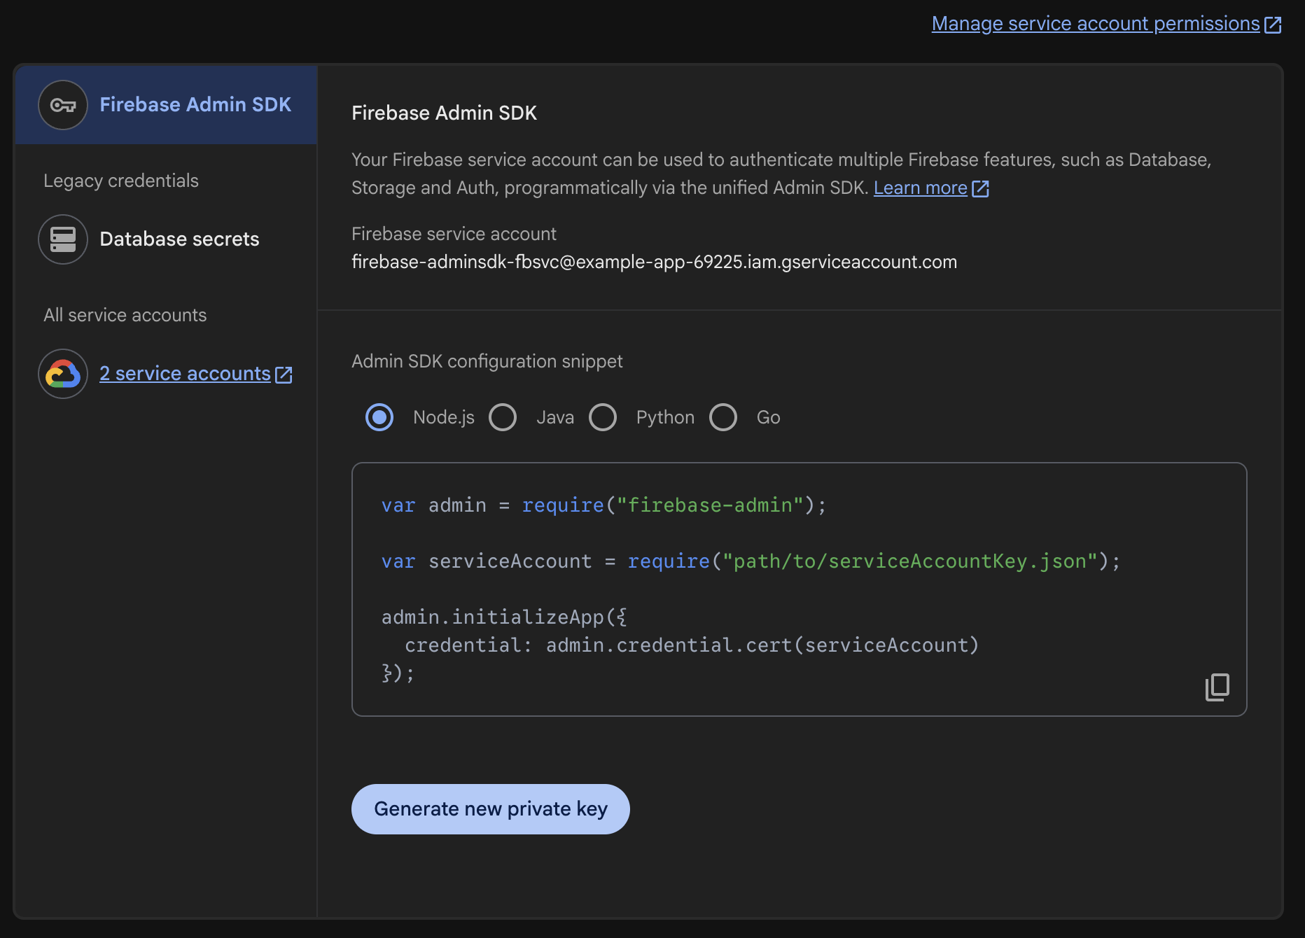Select the Java radio button

pos(503,417)
